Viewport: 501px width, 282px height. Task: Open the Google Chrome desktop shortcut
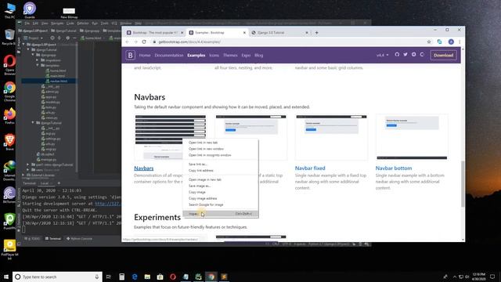pos(9,91)
